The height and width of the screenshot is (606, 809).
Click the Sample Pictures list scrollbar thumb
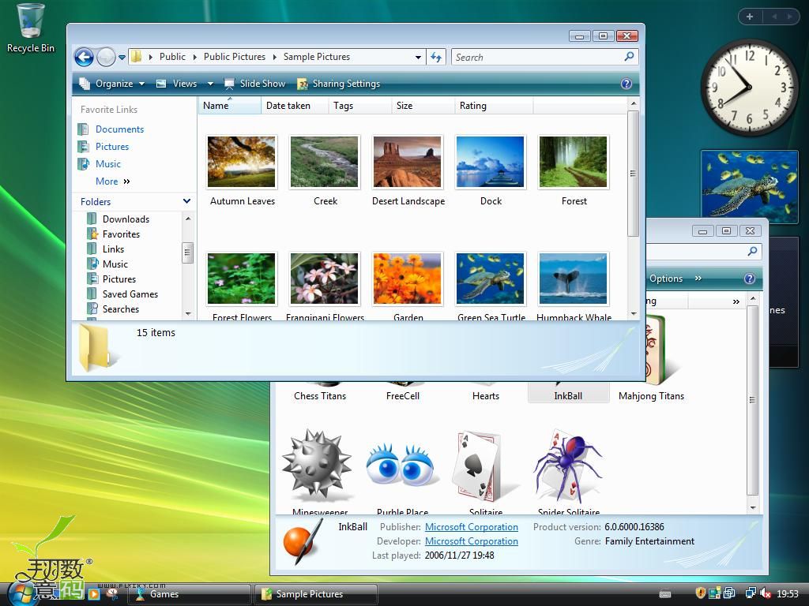point(633,173)
